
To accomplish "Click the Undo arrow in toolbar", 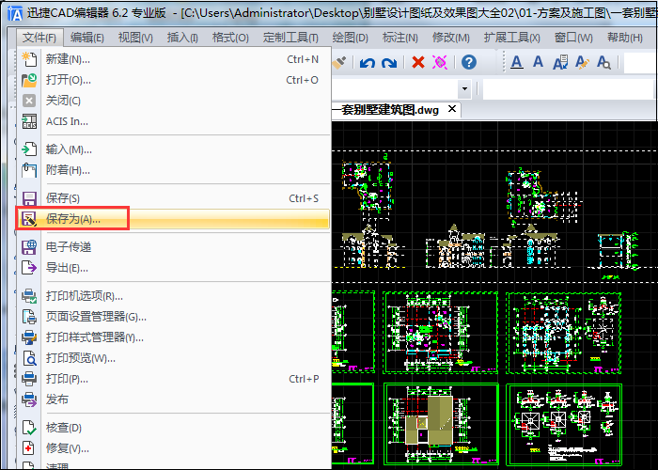I will point(368,63).
